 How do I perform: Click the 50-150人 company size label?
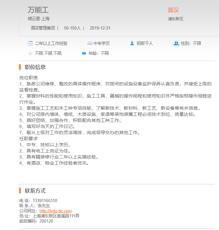72,28
